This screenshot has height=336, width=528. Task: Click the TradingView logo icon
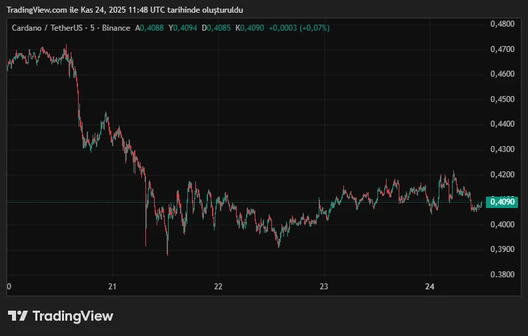click(x=17, y=316)
